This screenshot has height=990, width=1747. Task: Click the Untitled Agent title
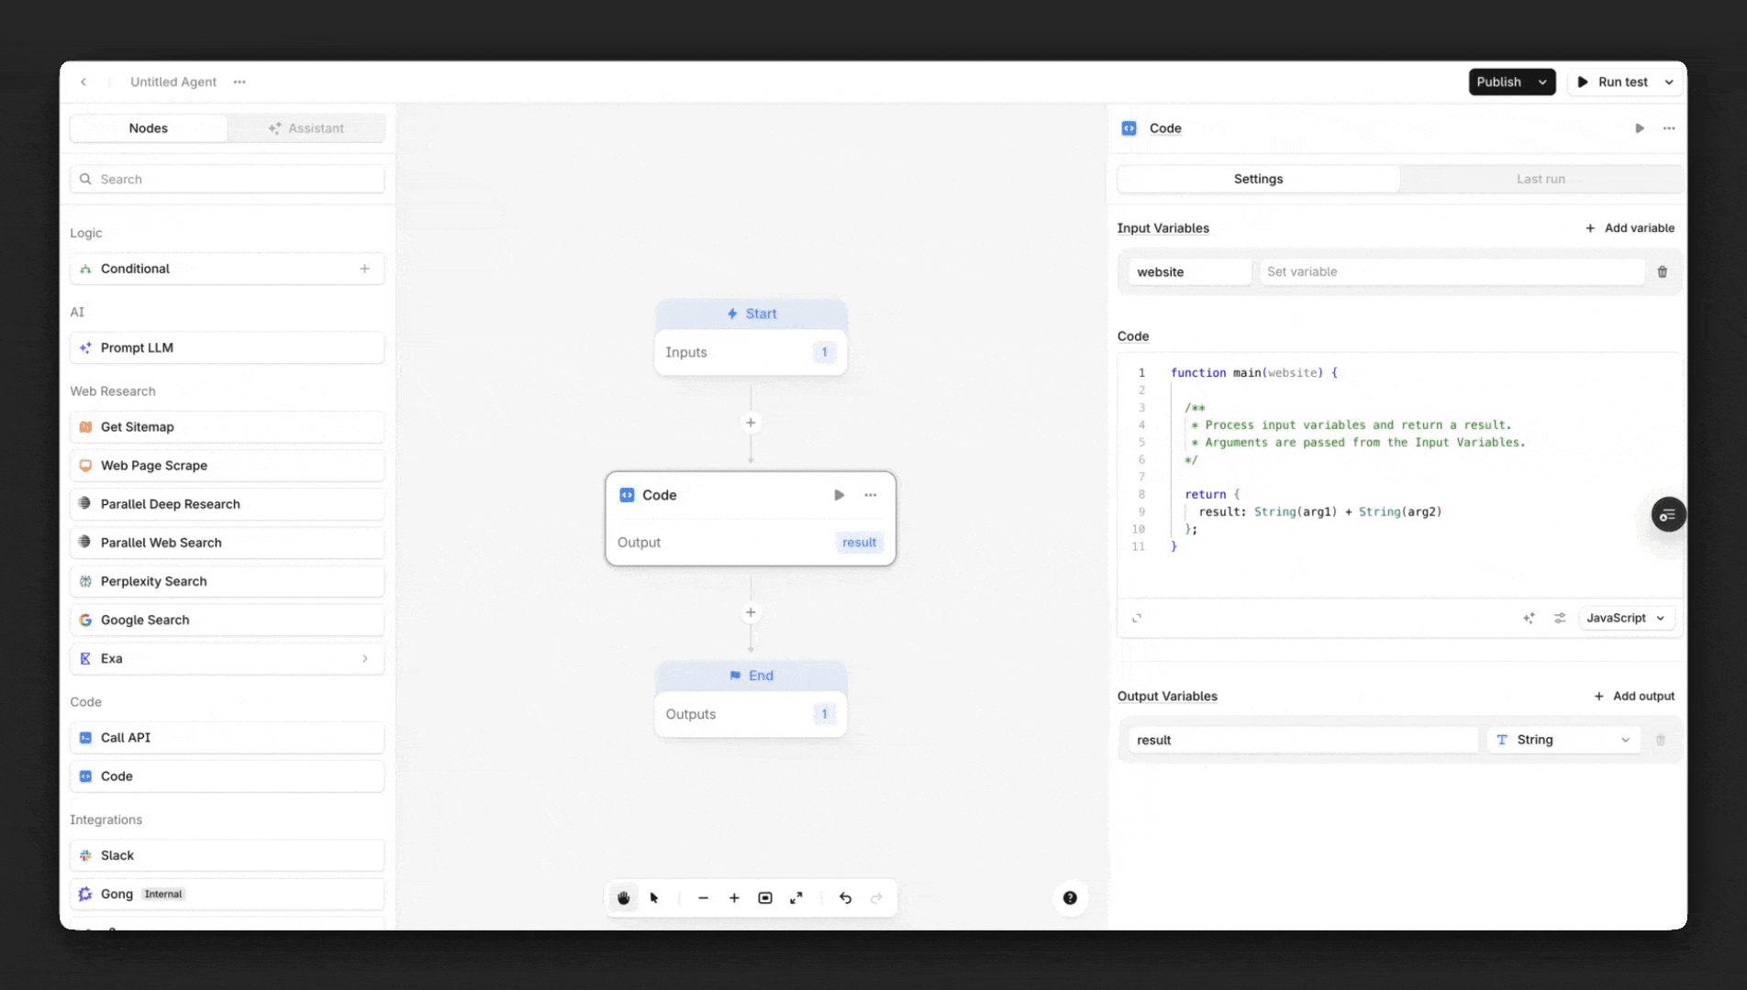click(x=173, y=82)
